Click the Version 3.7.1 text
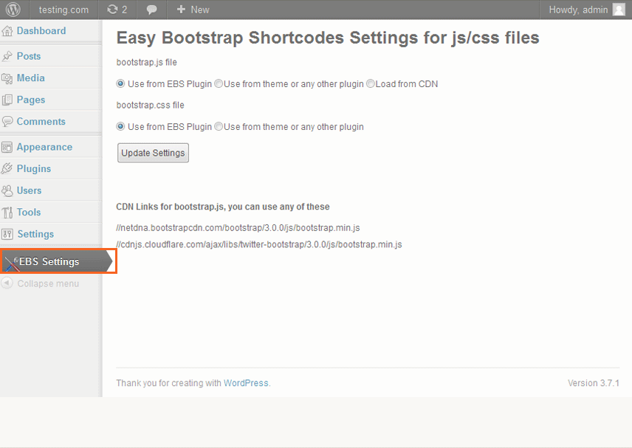This screenshot has height=448, width=632. coord(594,383)
